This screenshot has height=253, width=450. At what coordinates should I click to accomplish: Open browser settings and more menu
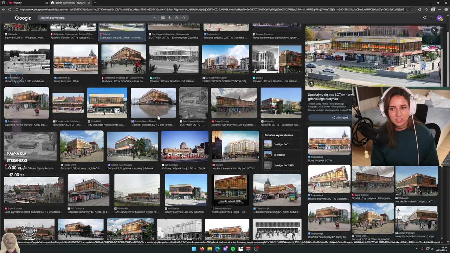440,9
